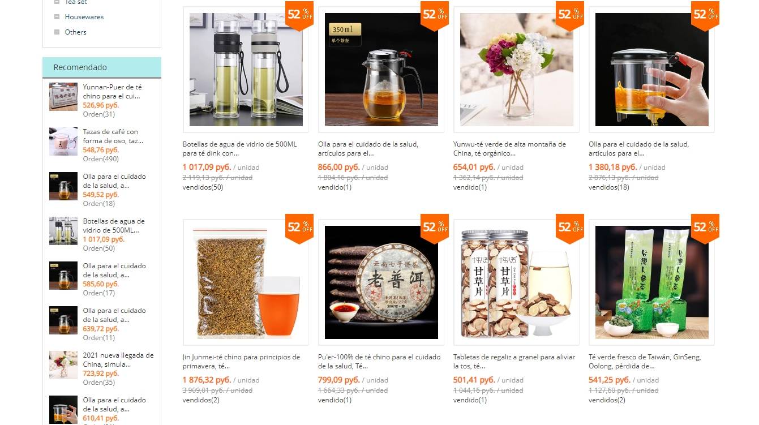The image size is (759, 425).
Task: Open the 'Té verde fresco de Taiwán' product title
Action: (645, 362)
